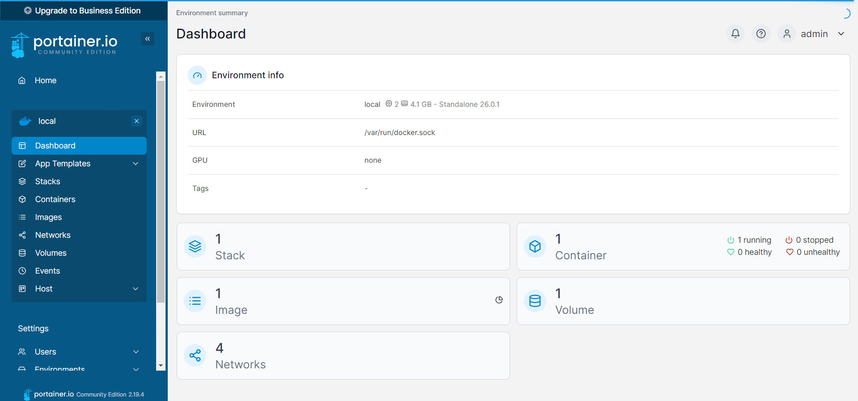Close the local environment with the X
This screenshot has width=858, height=401.
pyautogui.click(x=137, y=121)
